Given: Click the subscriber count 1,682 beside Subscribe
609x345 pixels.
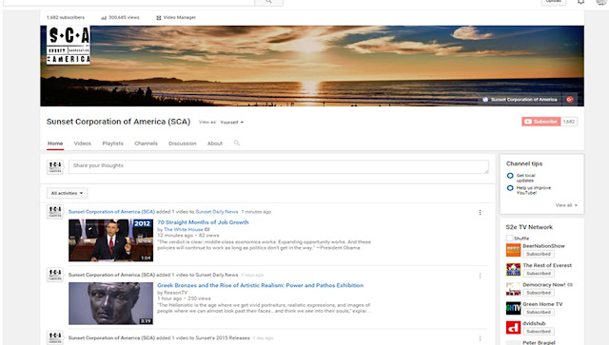Looking at the screenshot, I should coord(569,122).
